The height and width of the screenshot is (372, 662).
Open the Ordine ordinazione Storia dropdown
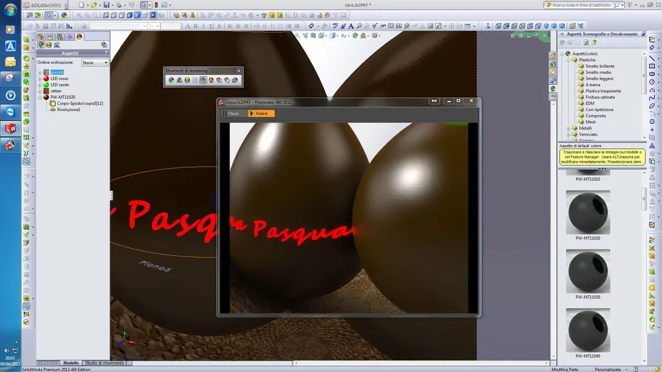pos(95,63)
